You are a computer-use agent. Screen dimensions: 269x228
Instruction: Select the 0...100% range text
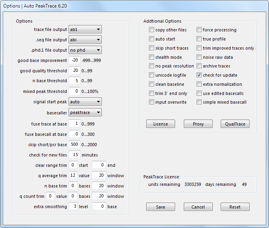click(x=90, y=91)
